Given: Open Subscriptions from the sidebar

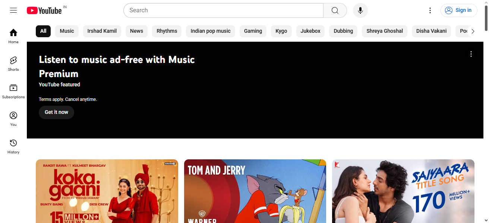Looking at the screenshot, I should pyautogui.click(x=13, y=91).
